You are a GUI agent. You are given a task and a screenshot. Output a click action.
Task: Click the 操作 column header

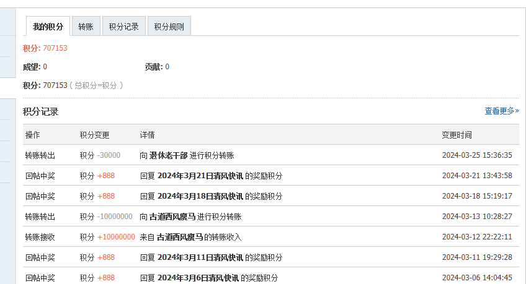[x=32, y=135]
